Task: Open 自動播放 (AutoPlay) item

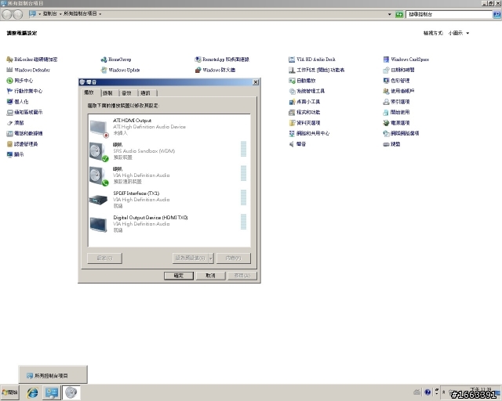Action: pyautogui.click(x=302, y=81)
